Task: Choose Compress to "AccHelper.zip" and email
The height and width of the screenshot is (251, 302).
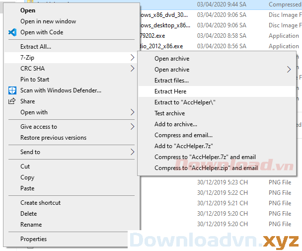Action: [x=206, y=168]
